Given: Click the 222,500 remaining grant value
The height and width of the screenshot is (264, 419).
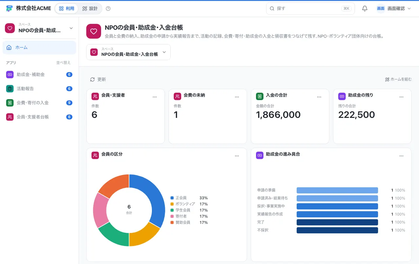Looking at the screenshot, I should tap(356, 115).
